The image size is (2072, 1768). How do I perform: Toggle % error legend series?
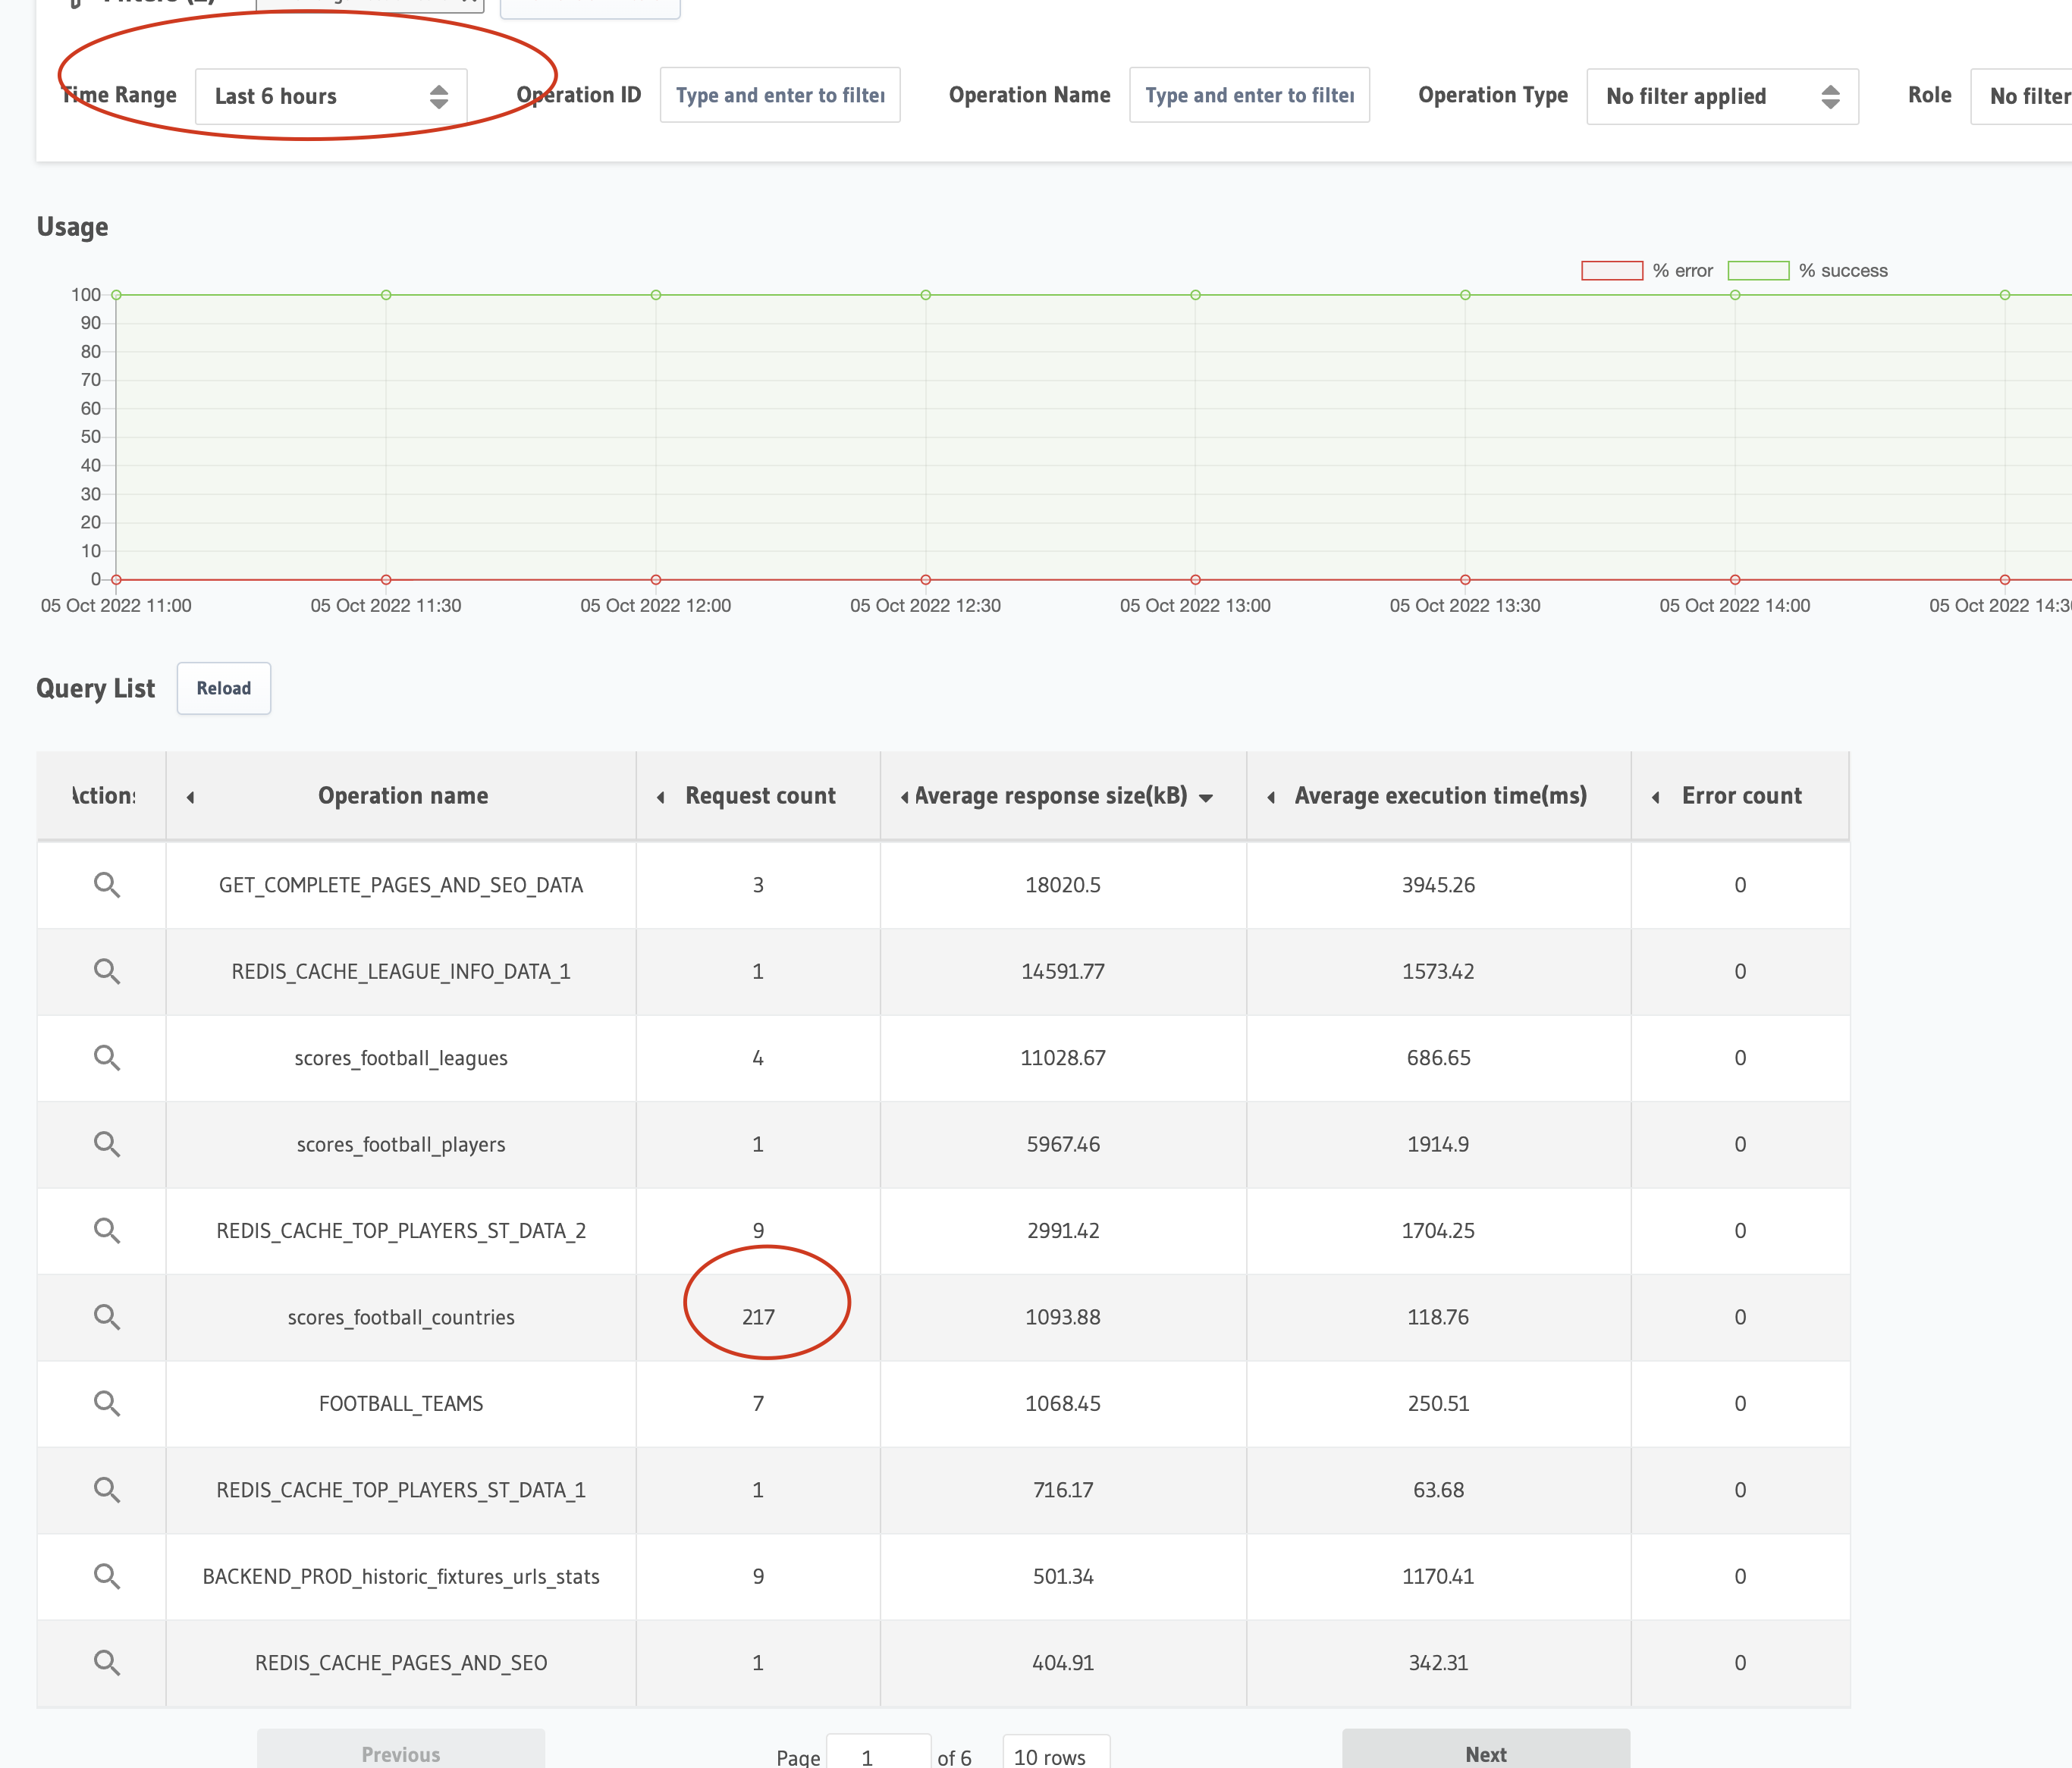1647,271
